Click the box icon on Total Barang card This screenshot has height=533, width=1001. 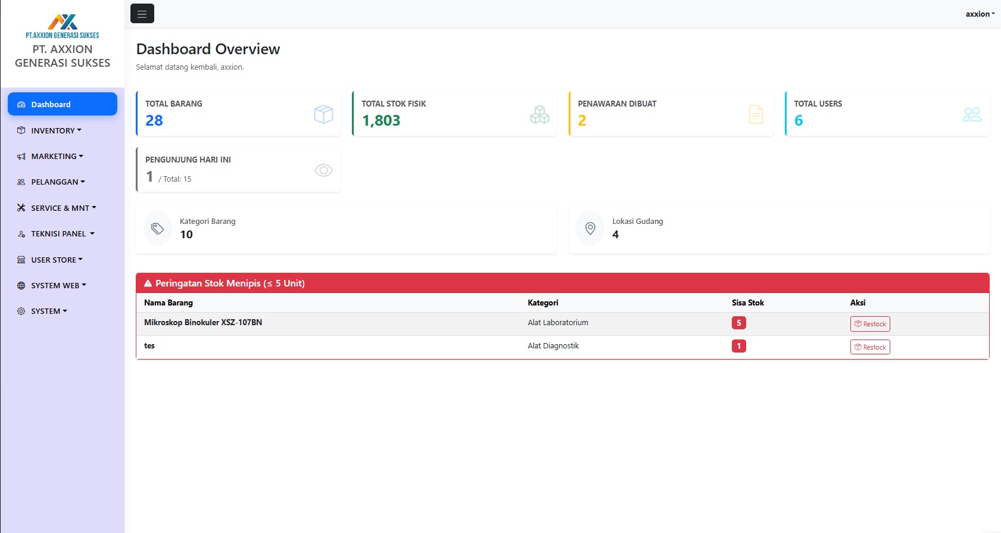(323, 114)
